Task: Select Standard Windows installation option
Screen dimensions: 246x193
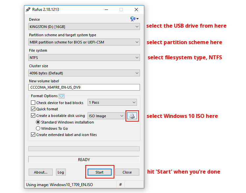Action: click(x=38, y=122)
